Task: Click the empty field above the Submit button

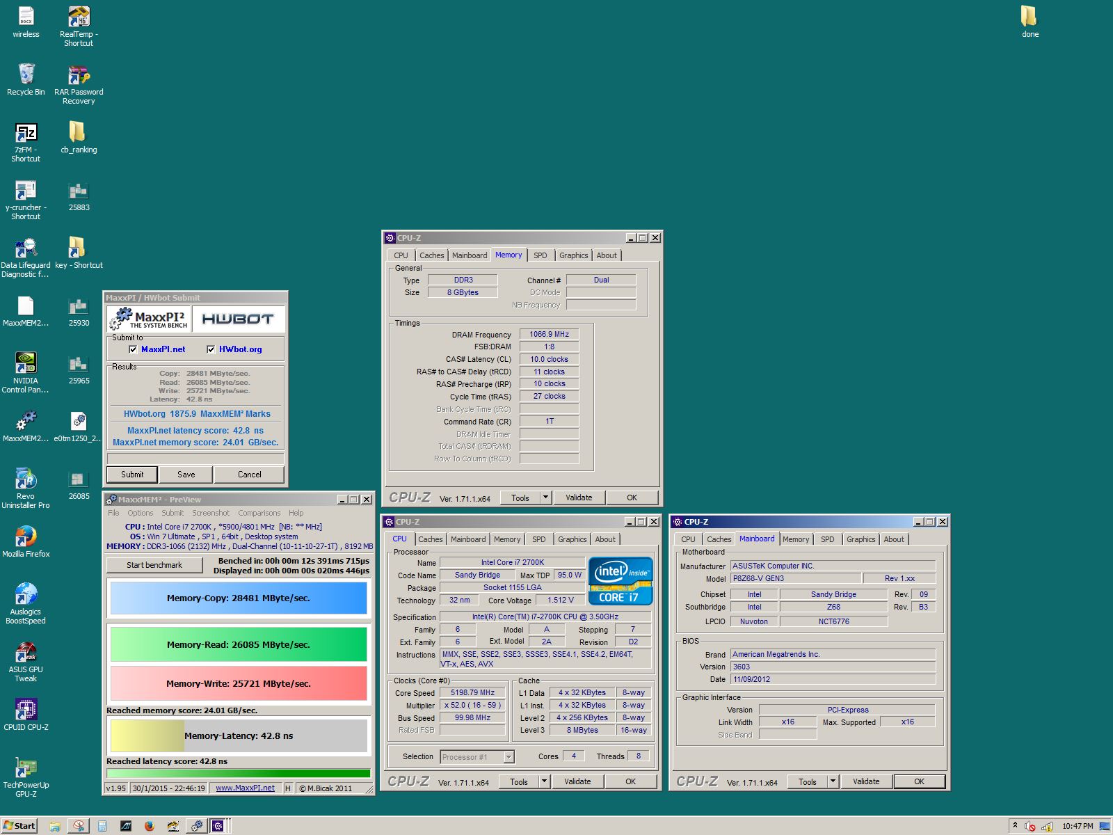Action: click(x=195, y=459)
